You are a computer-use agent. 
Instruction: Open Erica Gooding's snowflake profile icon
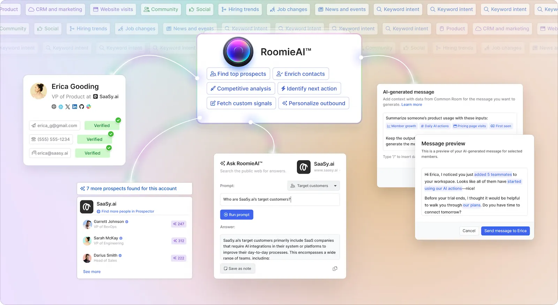pos(61,107)
